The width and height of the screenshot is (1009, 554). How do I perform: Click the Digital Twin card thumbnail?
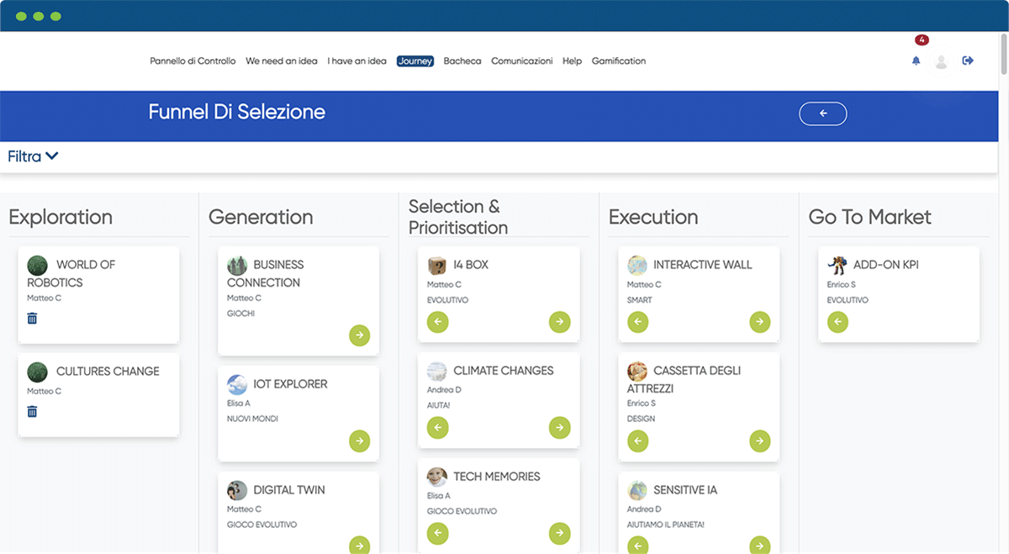pos(237,490)
